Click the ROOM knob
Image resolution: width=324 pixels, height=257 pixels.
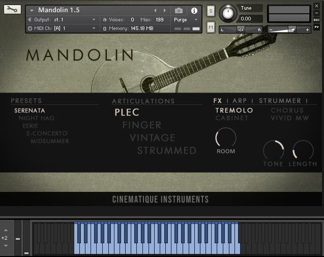coord(226,138)
